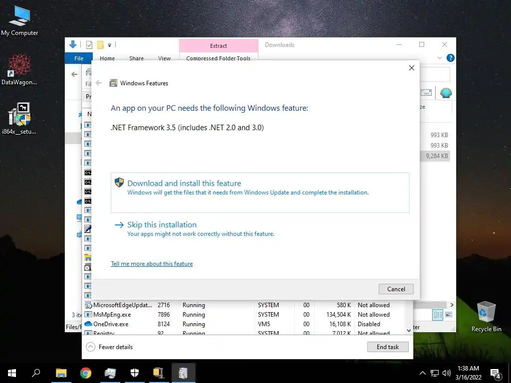
Task: Open the network status tray icon
Action: pos(435,373)
